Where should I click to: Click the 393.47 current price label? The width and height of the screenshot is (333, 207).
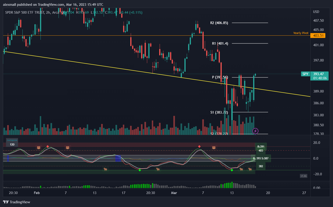[x=319, y=74]
